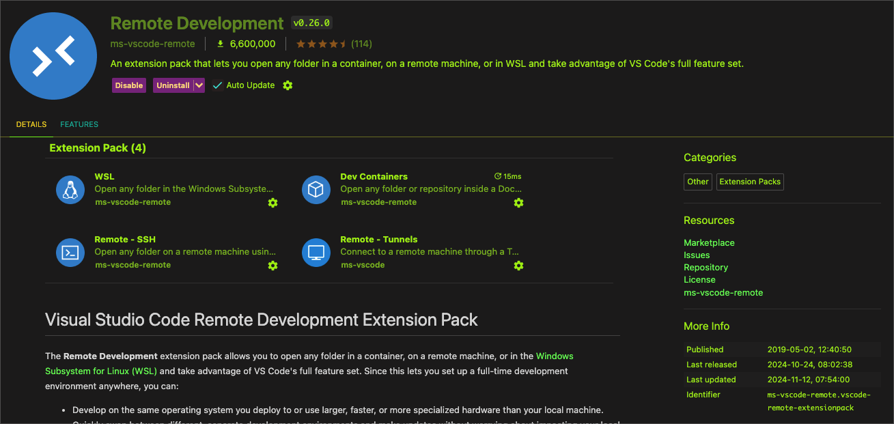
Task: Click the Extension Pack (4) heading
Action: [98, 148]
